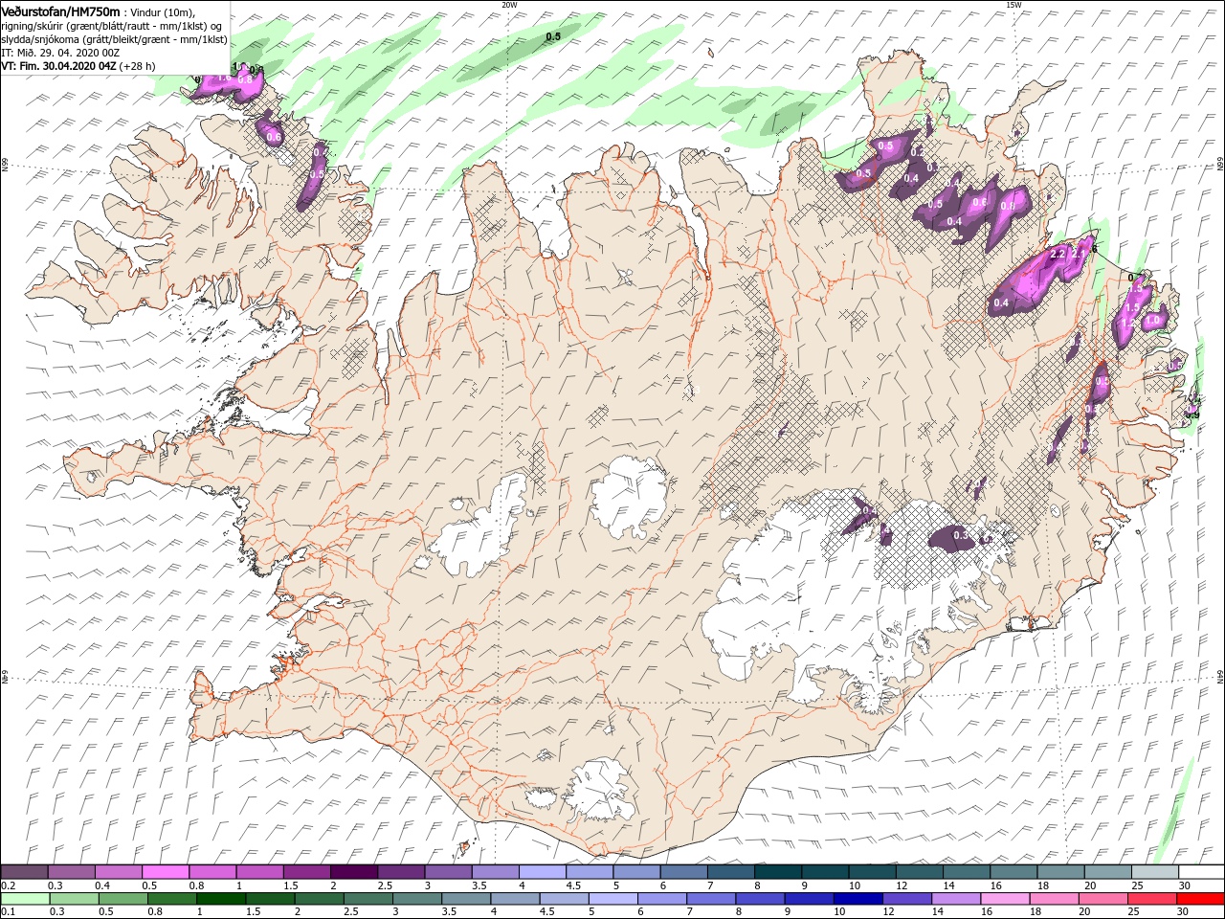Click the black '0.5' contour label over the sea

[553, 36]
